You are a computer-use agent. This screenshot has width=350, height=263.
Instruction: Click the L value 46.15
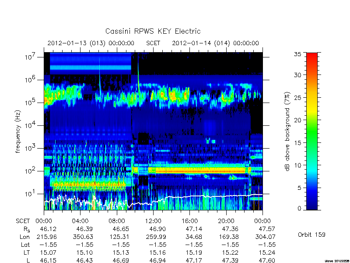[48, 260]
